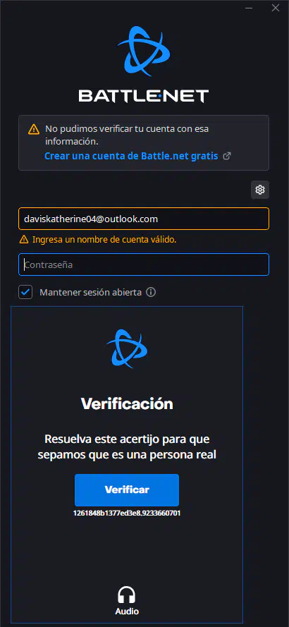Click the BATTLE.NET wordmark
The image size is (289, 627).
[144, 96]
